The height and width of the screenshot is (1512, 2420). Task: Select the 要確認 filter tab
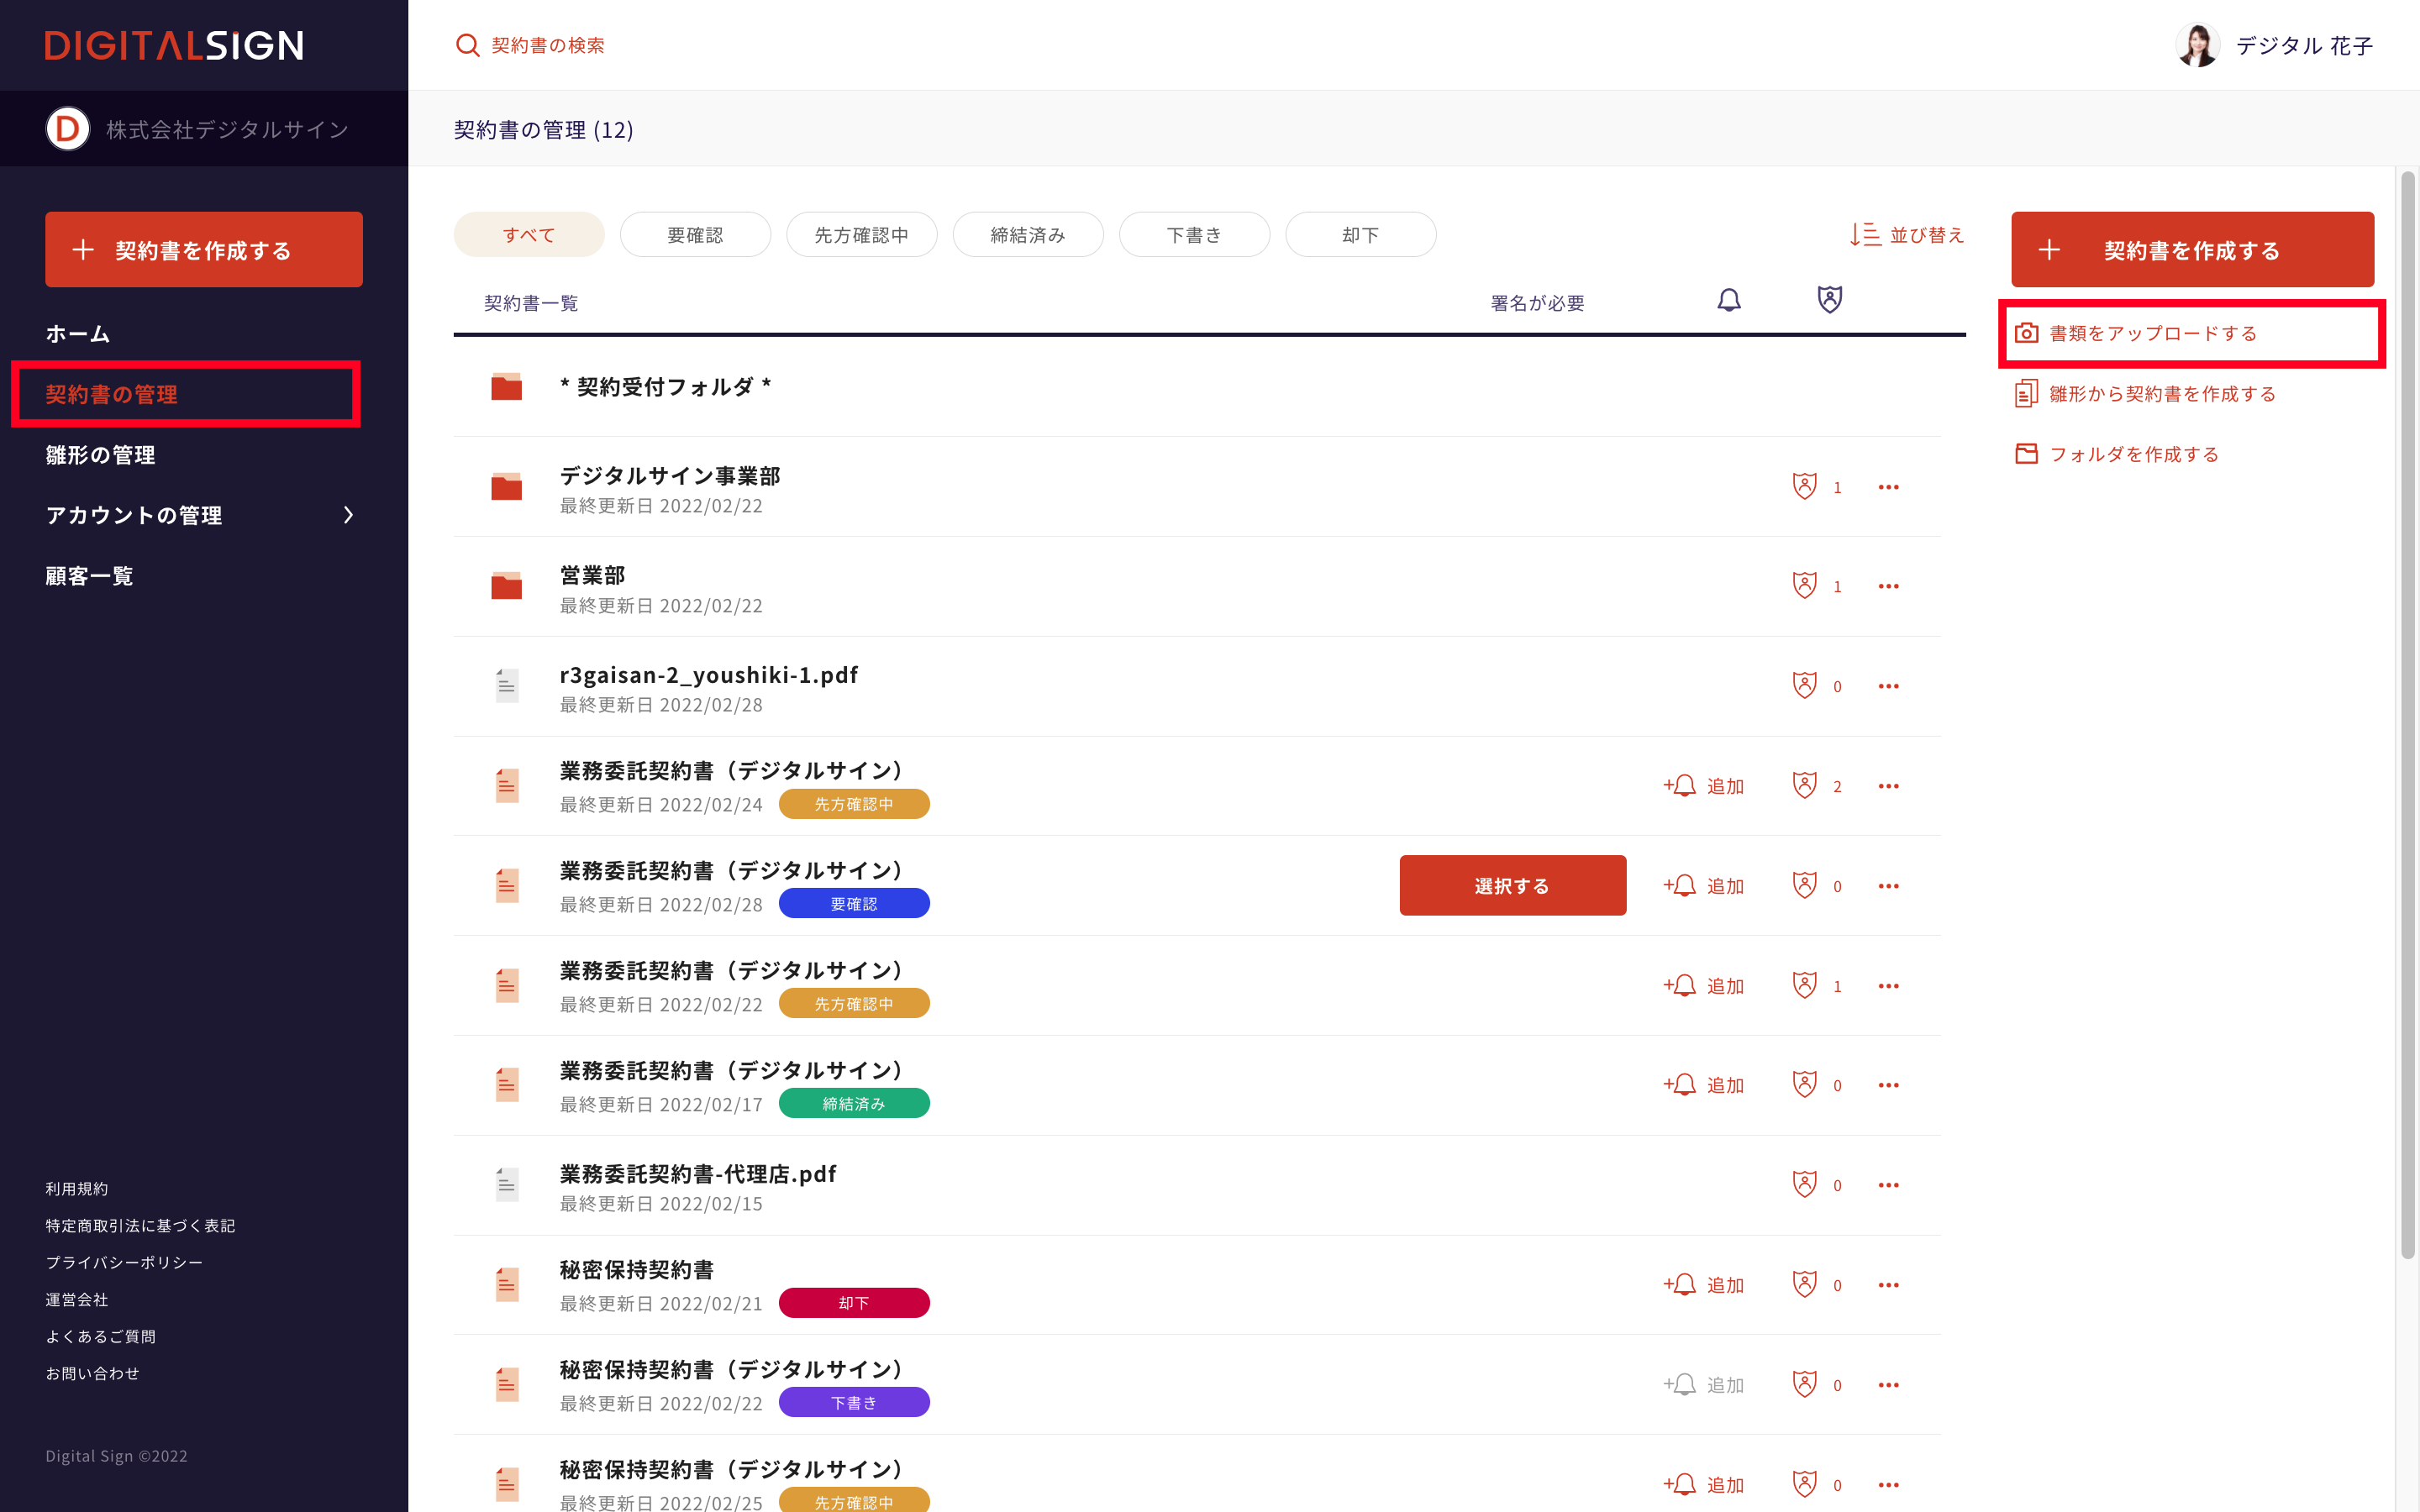click(x=695, y=235)
